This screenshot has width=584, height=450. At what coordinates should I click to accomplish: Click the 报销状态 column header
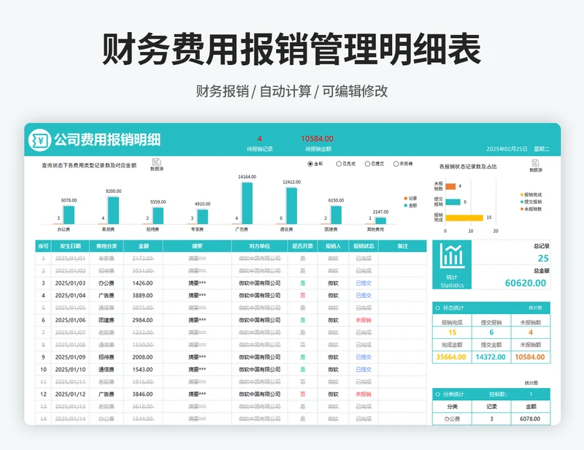pyautogui.click(x=364, y=246)
